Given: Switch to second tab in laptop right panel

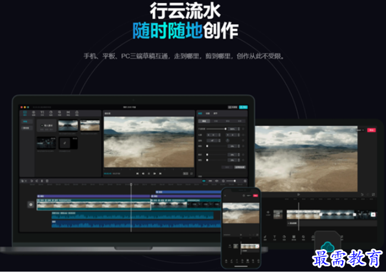Looking at the screenshot, I should coord(208,113).
